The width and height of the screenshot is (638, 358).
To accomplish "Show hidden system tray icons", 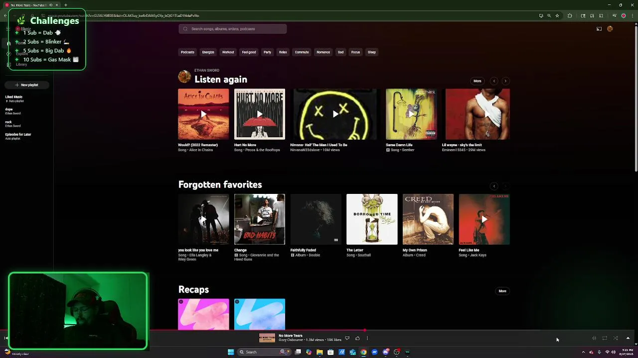I will 584,352.
